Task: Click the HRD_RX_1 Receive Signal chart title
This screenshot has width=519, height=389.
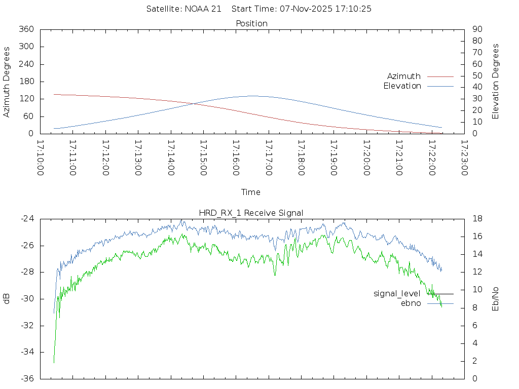Action: 251,213
